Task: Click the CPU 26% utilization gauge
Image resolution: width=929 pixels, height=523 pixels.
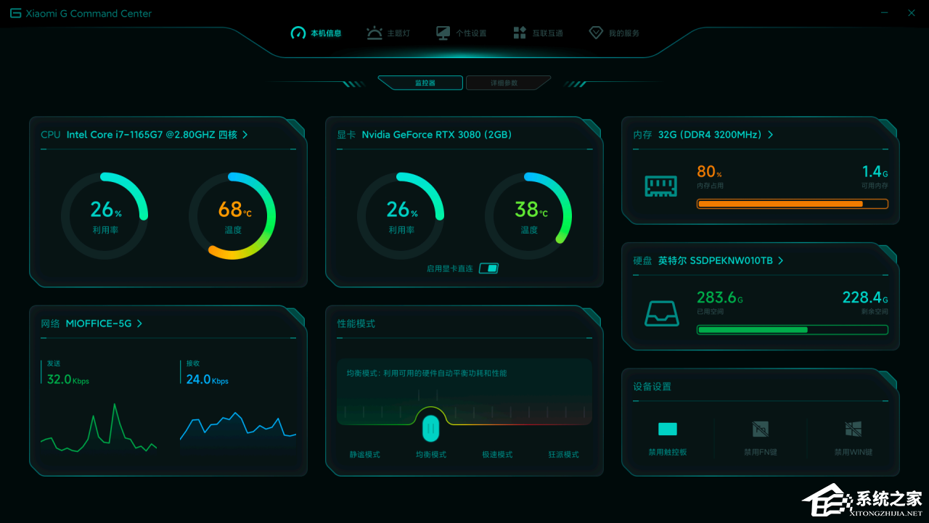Action: point(105,215)
